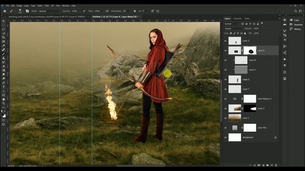Select the Eraser tool
305x171 pixels.
(3, 66)
